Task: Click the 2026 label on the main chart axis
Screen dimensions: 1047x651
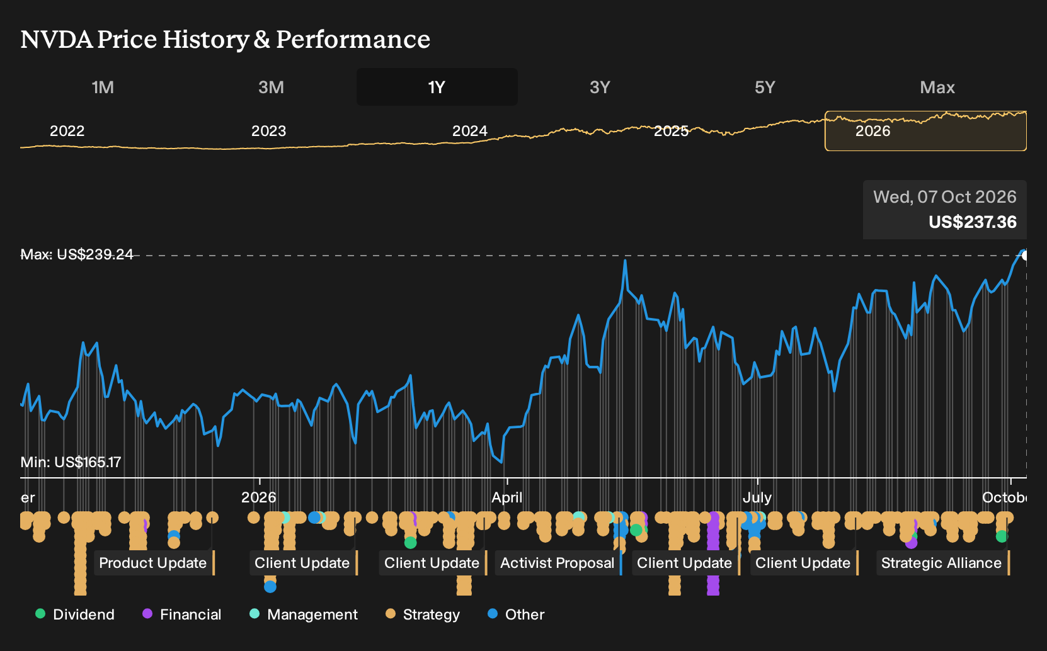Action: (259, 497)
